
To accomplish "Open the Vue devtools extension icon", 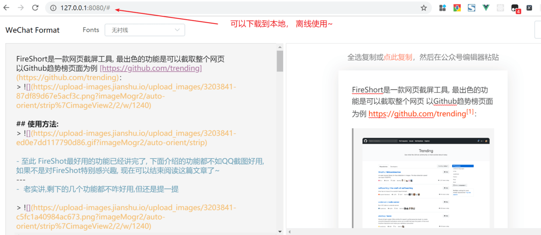I will (486, 8).
